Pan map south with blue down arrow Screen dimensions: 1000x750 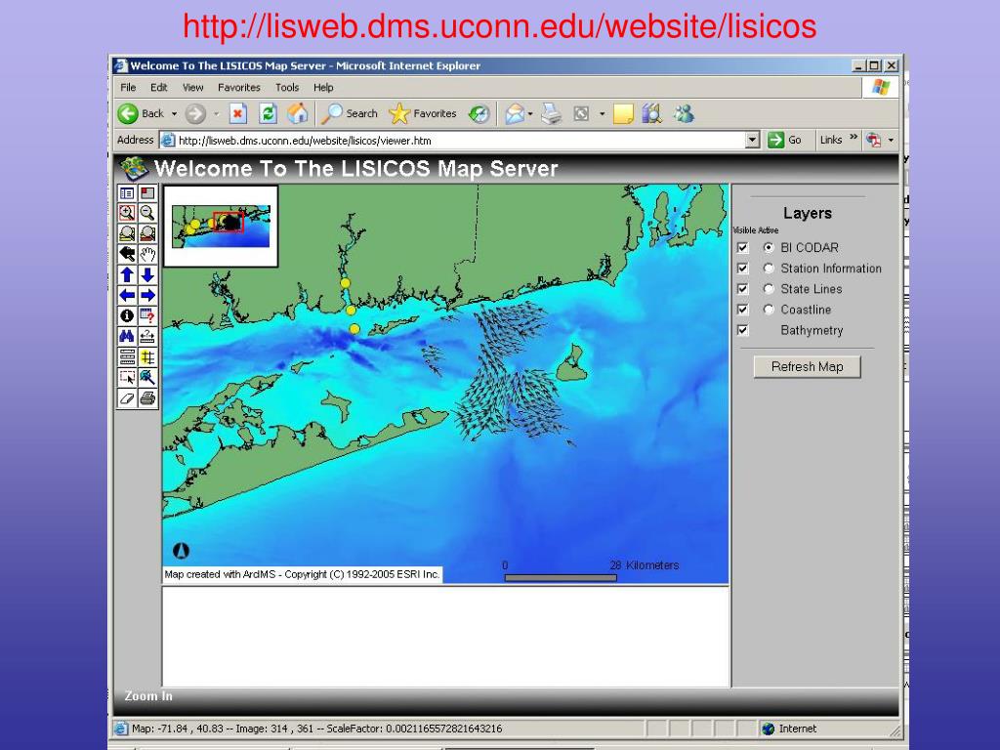[147, 274]
